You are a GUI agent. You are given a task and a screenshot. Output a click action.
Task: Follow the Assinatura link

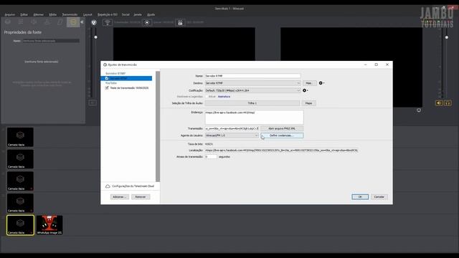point(224,97)
